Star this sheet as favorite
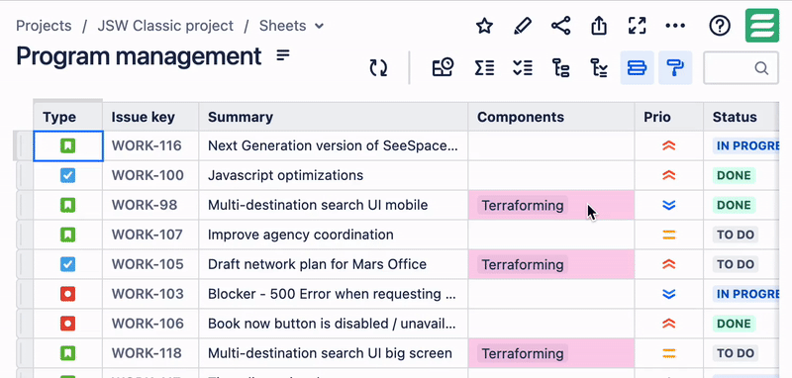 coord(484,26)
